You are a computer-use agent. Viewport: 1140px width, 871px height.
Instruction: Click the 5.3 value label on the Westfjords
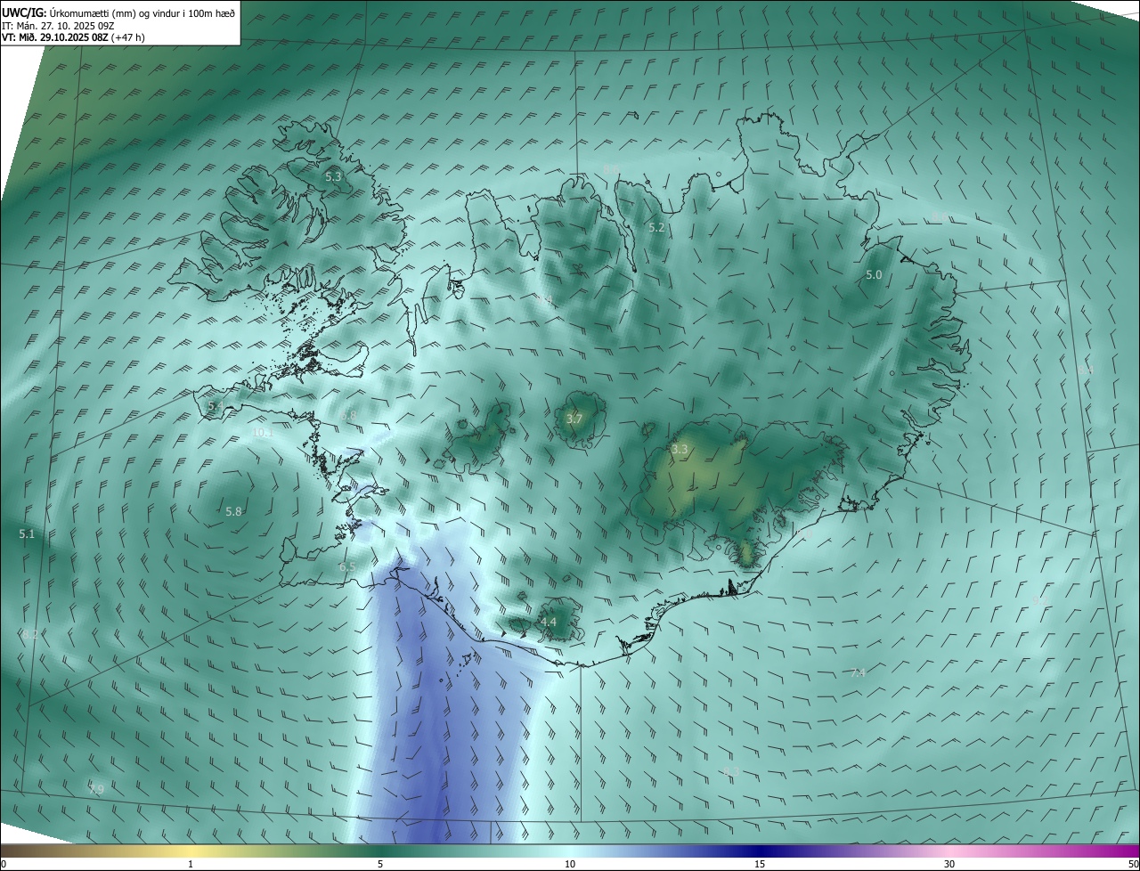(x=333, y=177)
